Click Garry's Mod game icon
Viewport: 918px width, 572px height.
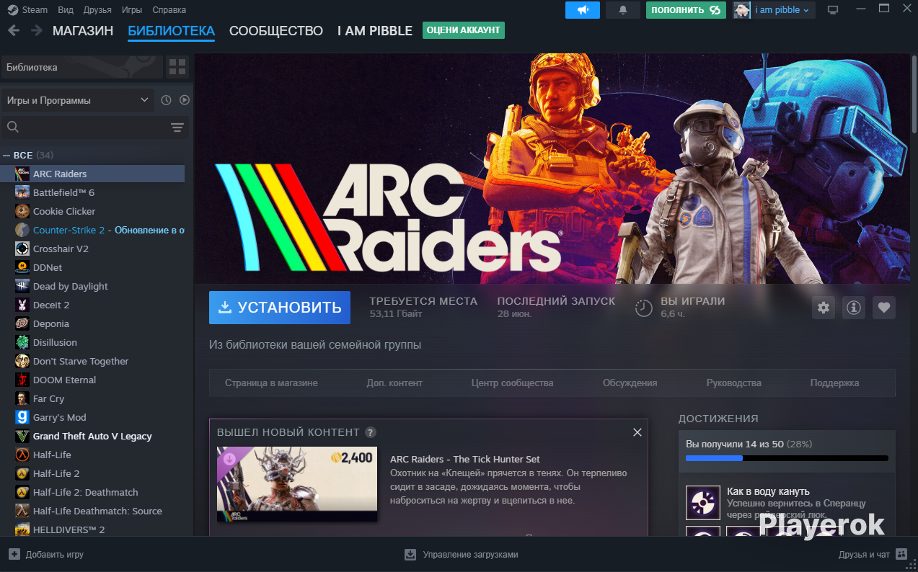[x=22, y=417]
